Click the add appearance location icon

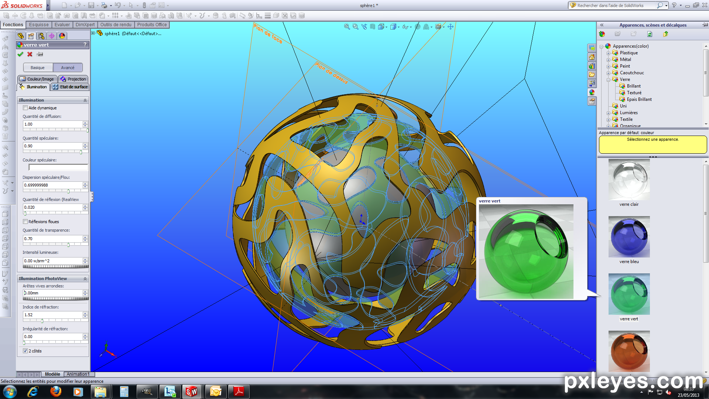click(602, 34)
